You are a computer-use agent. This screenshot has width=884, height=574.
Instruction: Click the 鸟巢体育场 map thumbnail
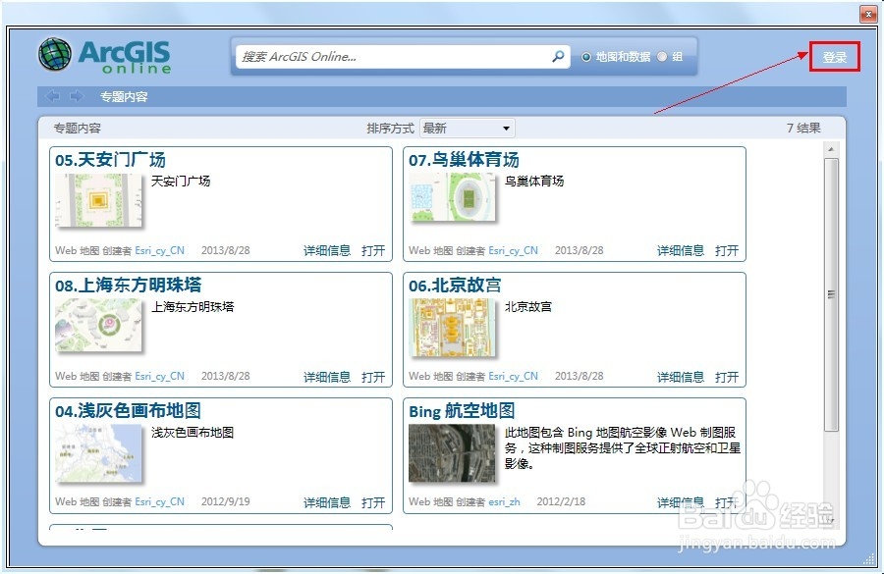(452, 196)
